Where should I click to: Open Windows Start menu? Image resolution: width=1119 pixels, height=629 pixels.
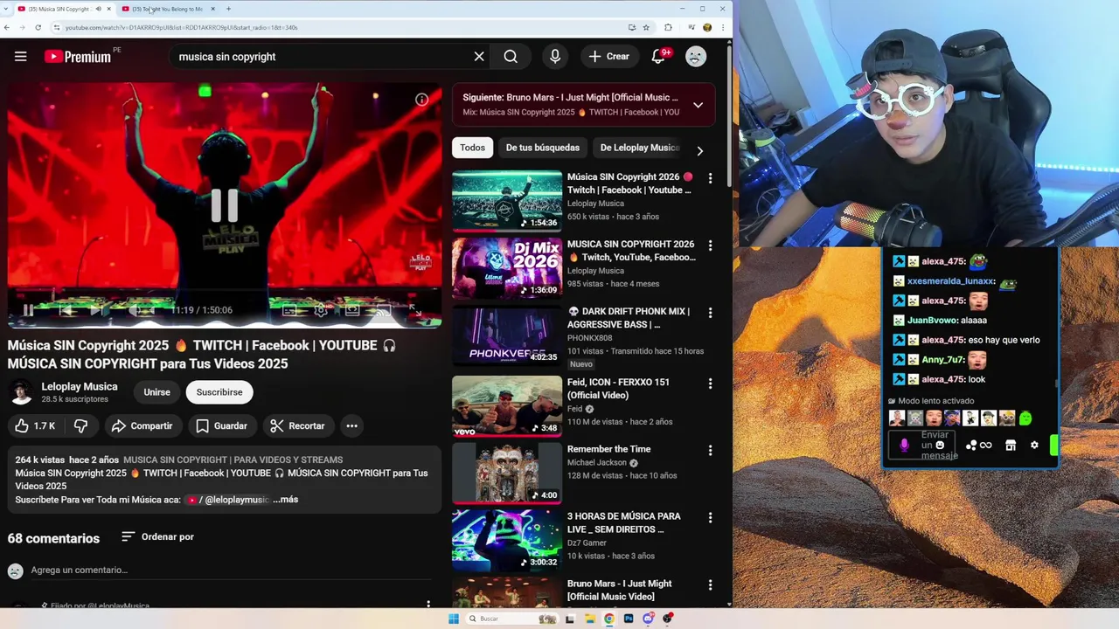(453, 619)
